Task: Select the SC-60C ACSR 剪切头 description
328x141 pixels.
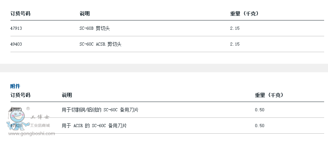Action: [x=100, y=44]
